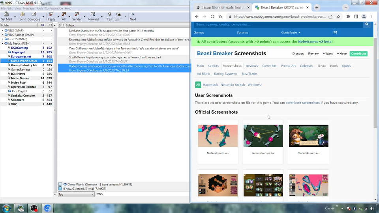Expand the VNS (IMAP) folder
The width and height of the screenshot is (379, 213).
point(2,30)
